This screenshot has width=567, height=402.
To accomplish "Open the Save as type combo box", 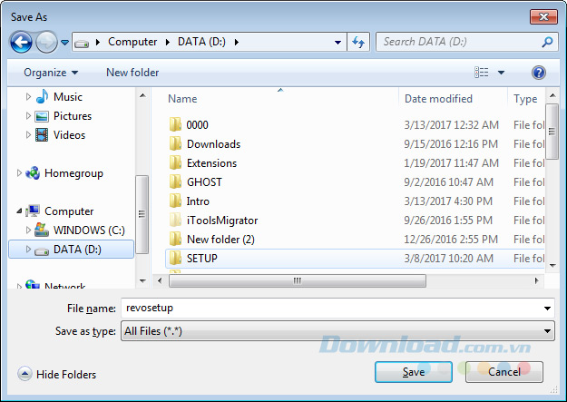I will coord(337,331).
